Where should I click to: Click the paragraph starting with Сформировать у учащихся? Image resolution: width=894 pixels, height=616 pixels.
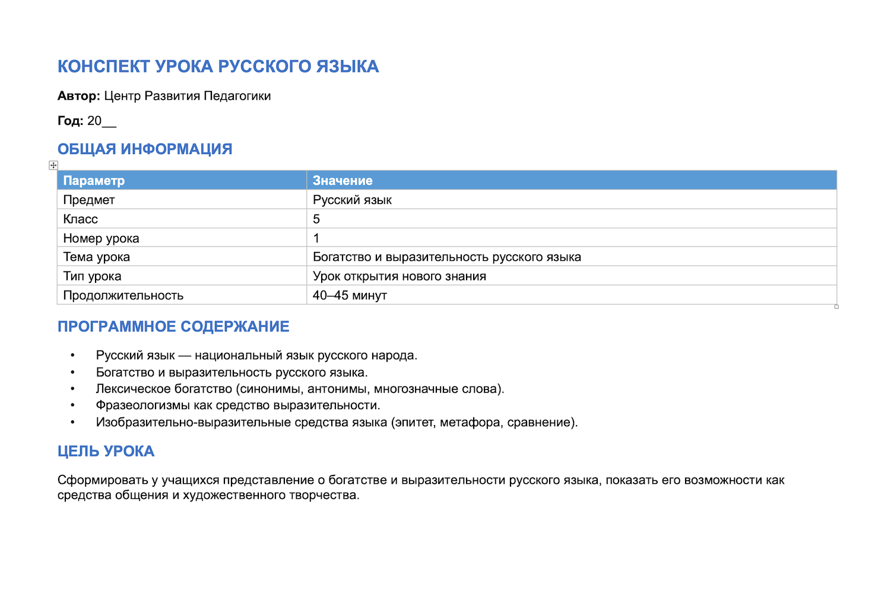click(x=421, y=487)
